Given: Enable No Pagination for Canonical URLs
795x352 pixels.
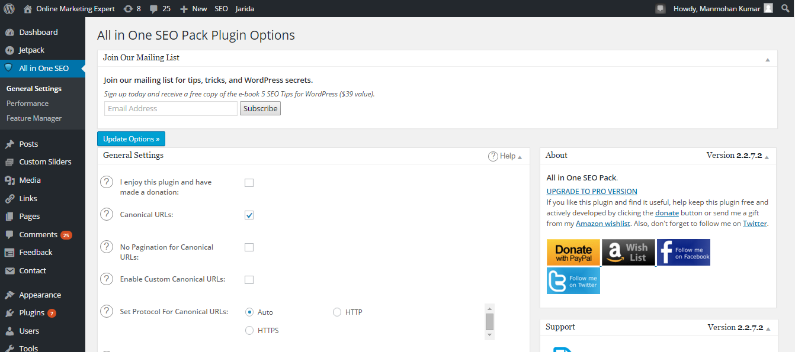Looking at the screenshot, I should coord(249,247).
